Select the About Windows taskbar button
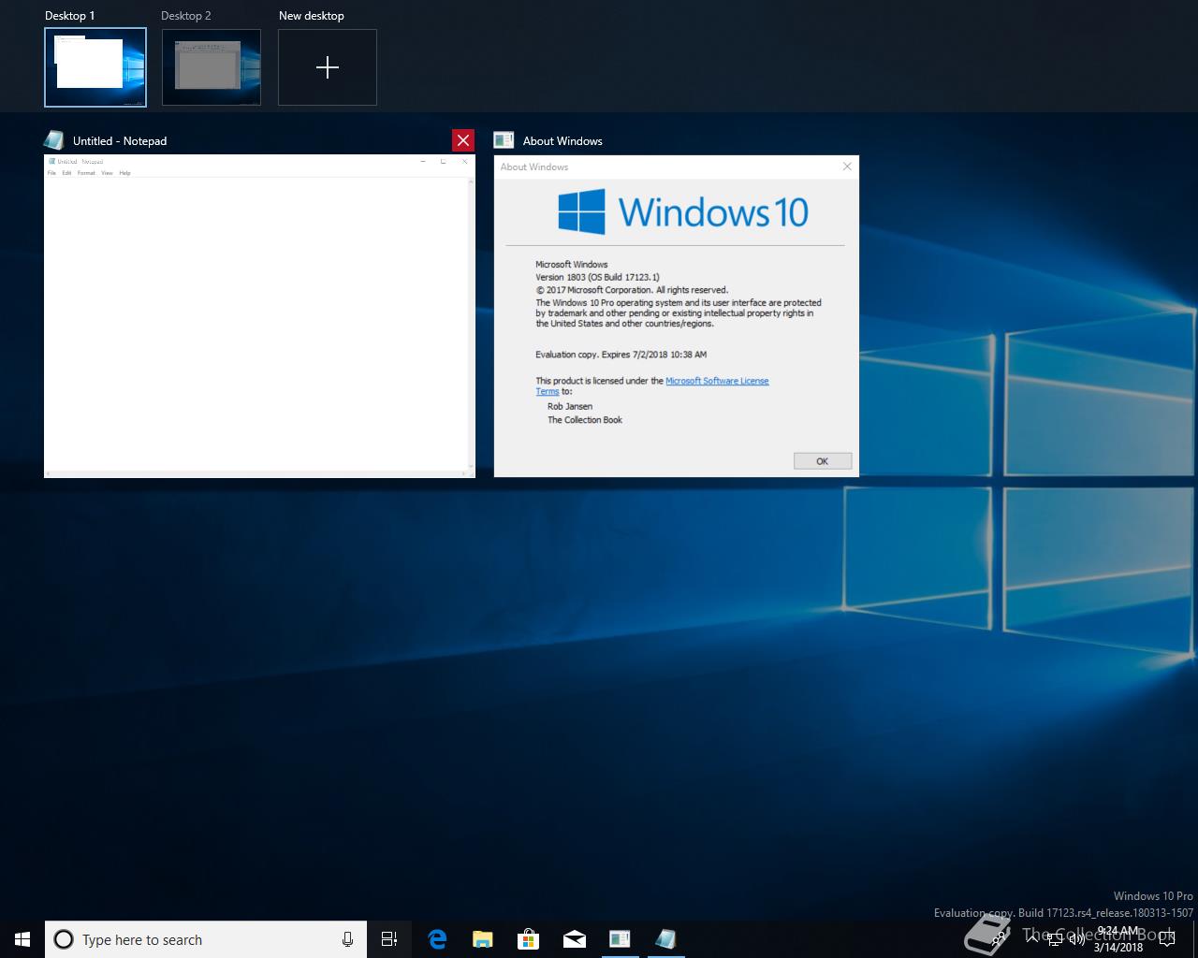The image size is (1198, 958). pyautogui.click(x=620, y=939)
